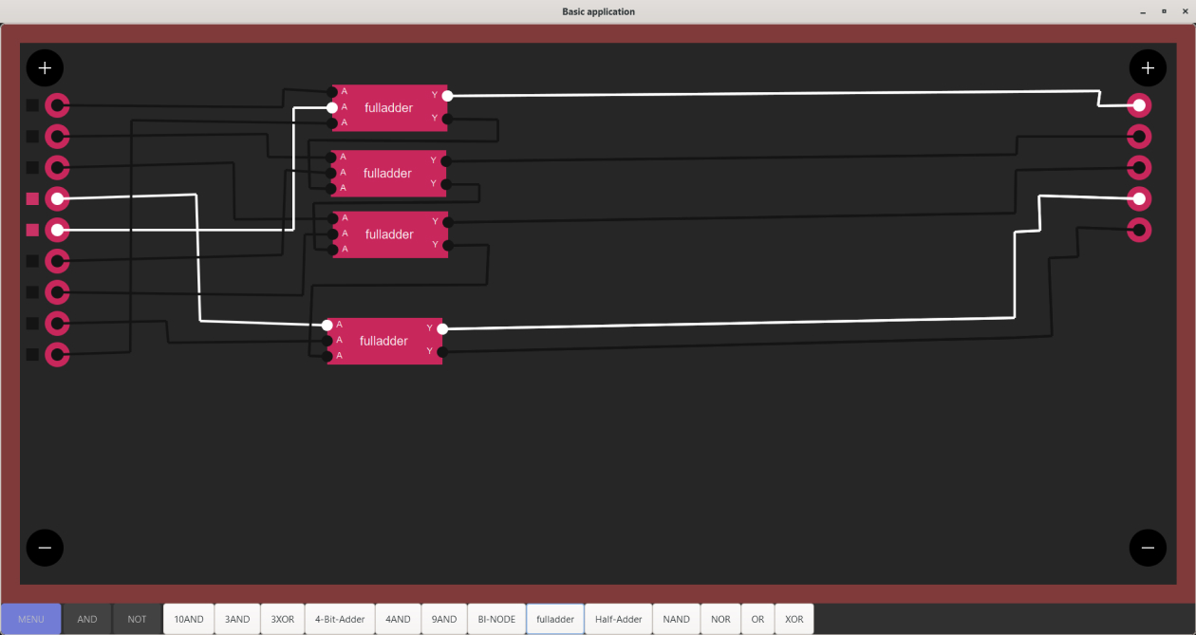Click the first output pin on the right
The image size is (1196, 635).
point(1139,105)
